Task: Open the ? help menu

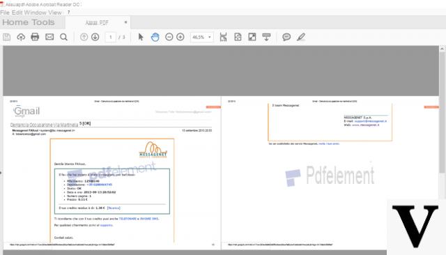Action: point(68,13)
